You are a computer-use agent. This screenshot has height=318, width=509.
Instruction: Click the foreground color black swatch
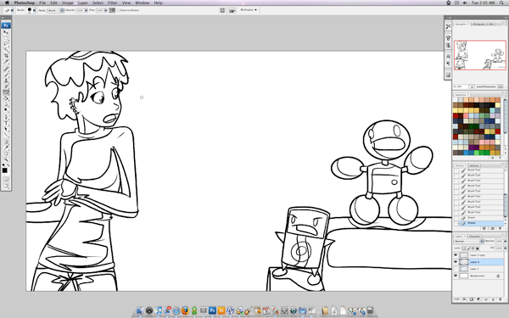click(4, 170)
